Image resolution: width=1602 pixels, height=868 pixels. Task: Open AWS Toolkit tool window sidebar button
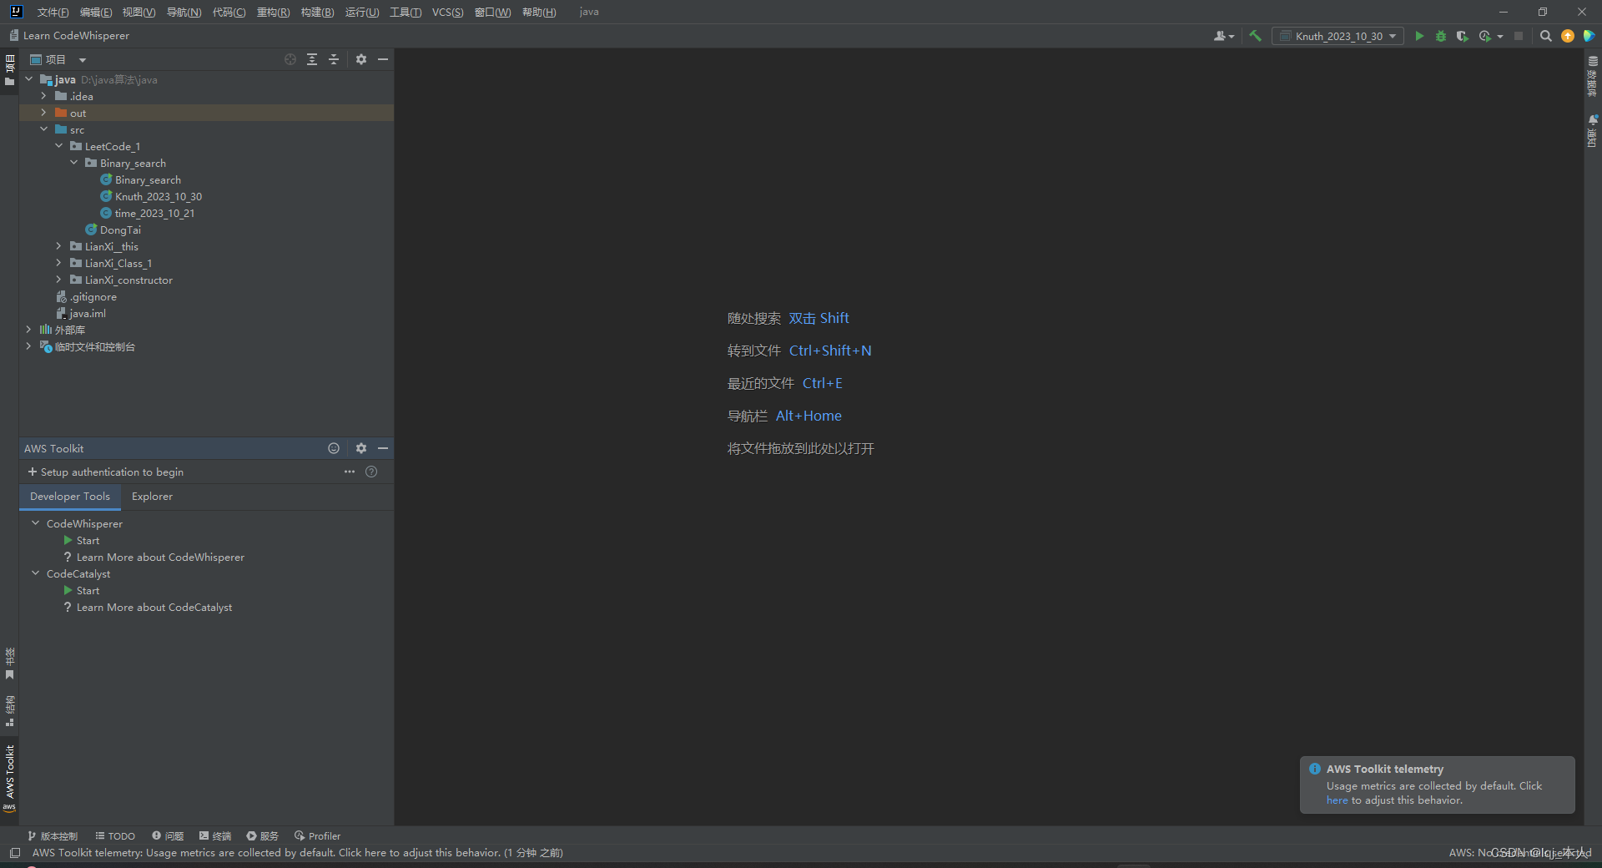point(9,778)
